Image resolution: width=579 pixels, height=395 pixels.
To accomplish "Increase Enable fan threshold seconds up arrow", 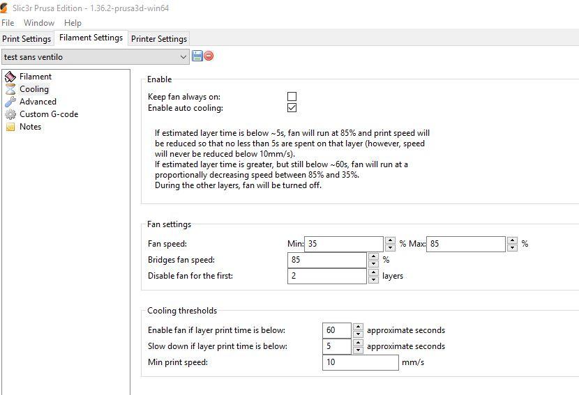I will coord(358,327).
